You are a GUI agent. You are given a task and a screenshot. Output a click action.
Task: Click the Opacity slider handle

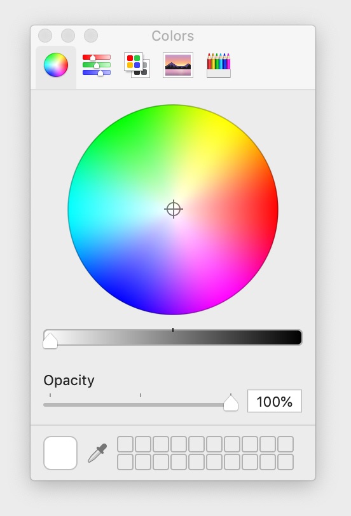pyautogui.click(x=231, y=403)
